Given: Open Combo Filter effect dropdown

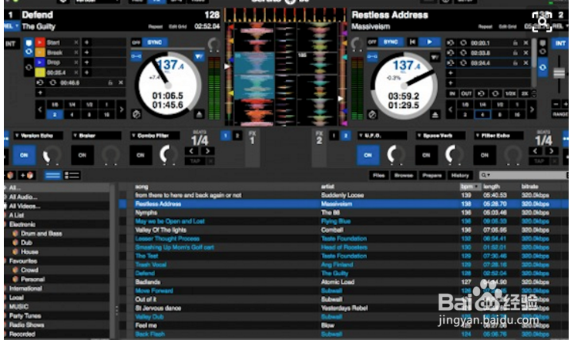Looking at the screenshot, I should [x=155, y=136].
